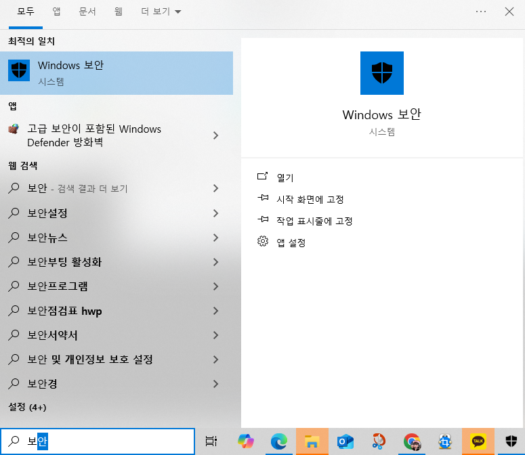Open Windows 보안 best match result
525x455 pixels.
(x=117, y=73)
